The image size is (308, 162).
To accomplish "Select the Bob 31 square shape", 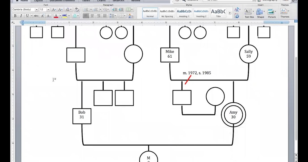I will pos(82,116).
